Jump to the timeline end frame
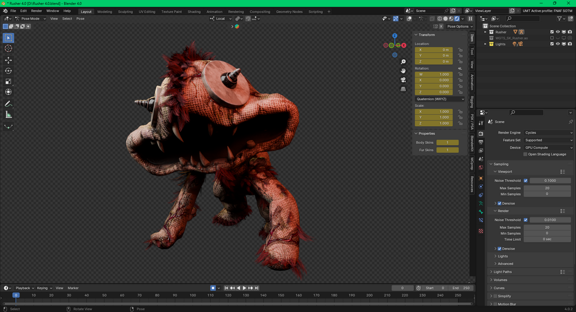 click(257, 288)
